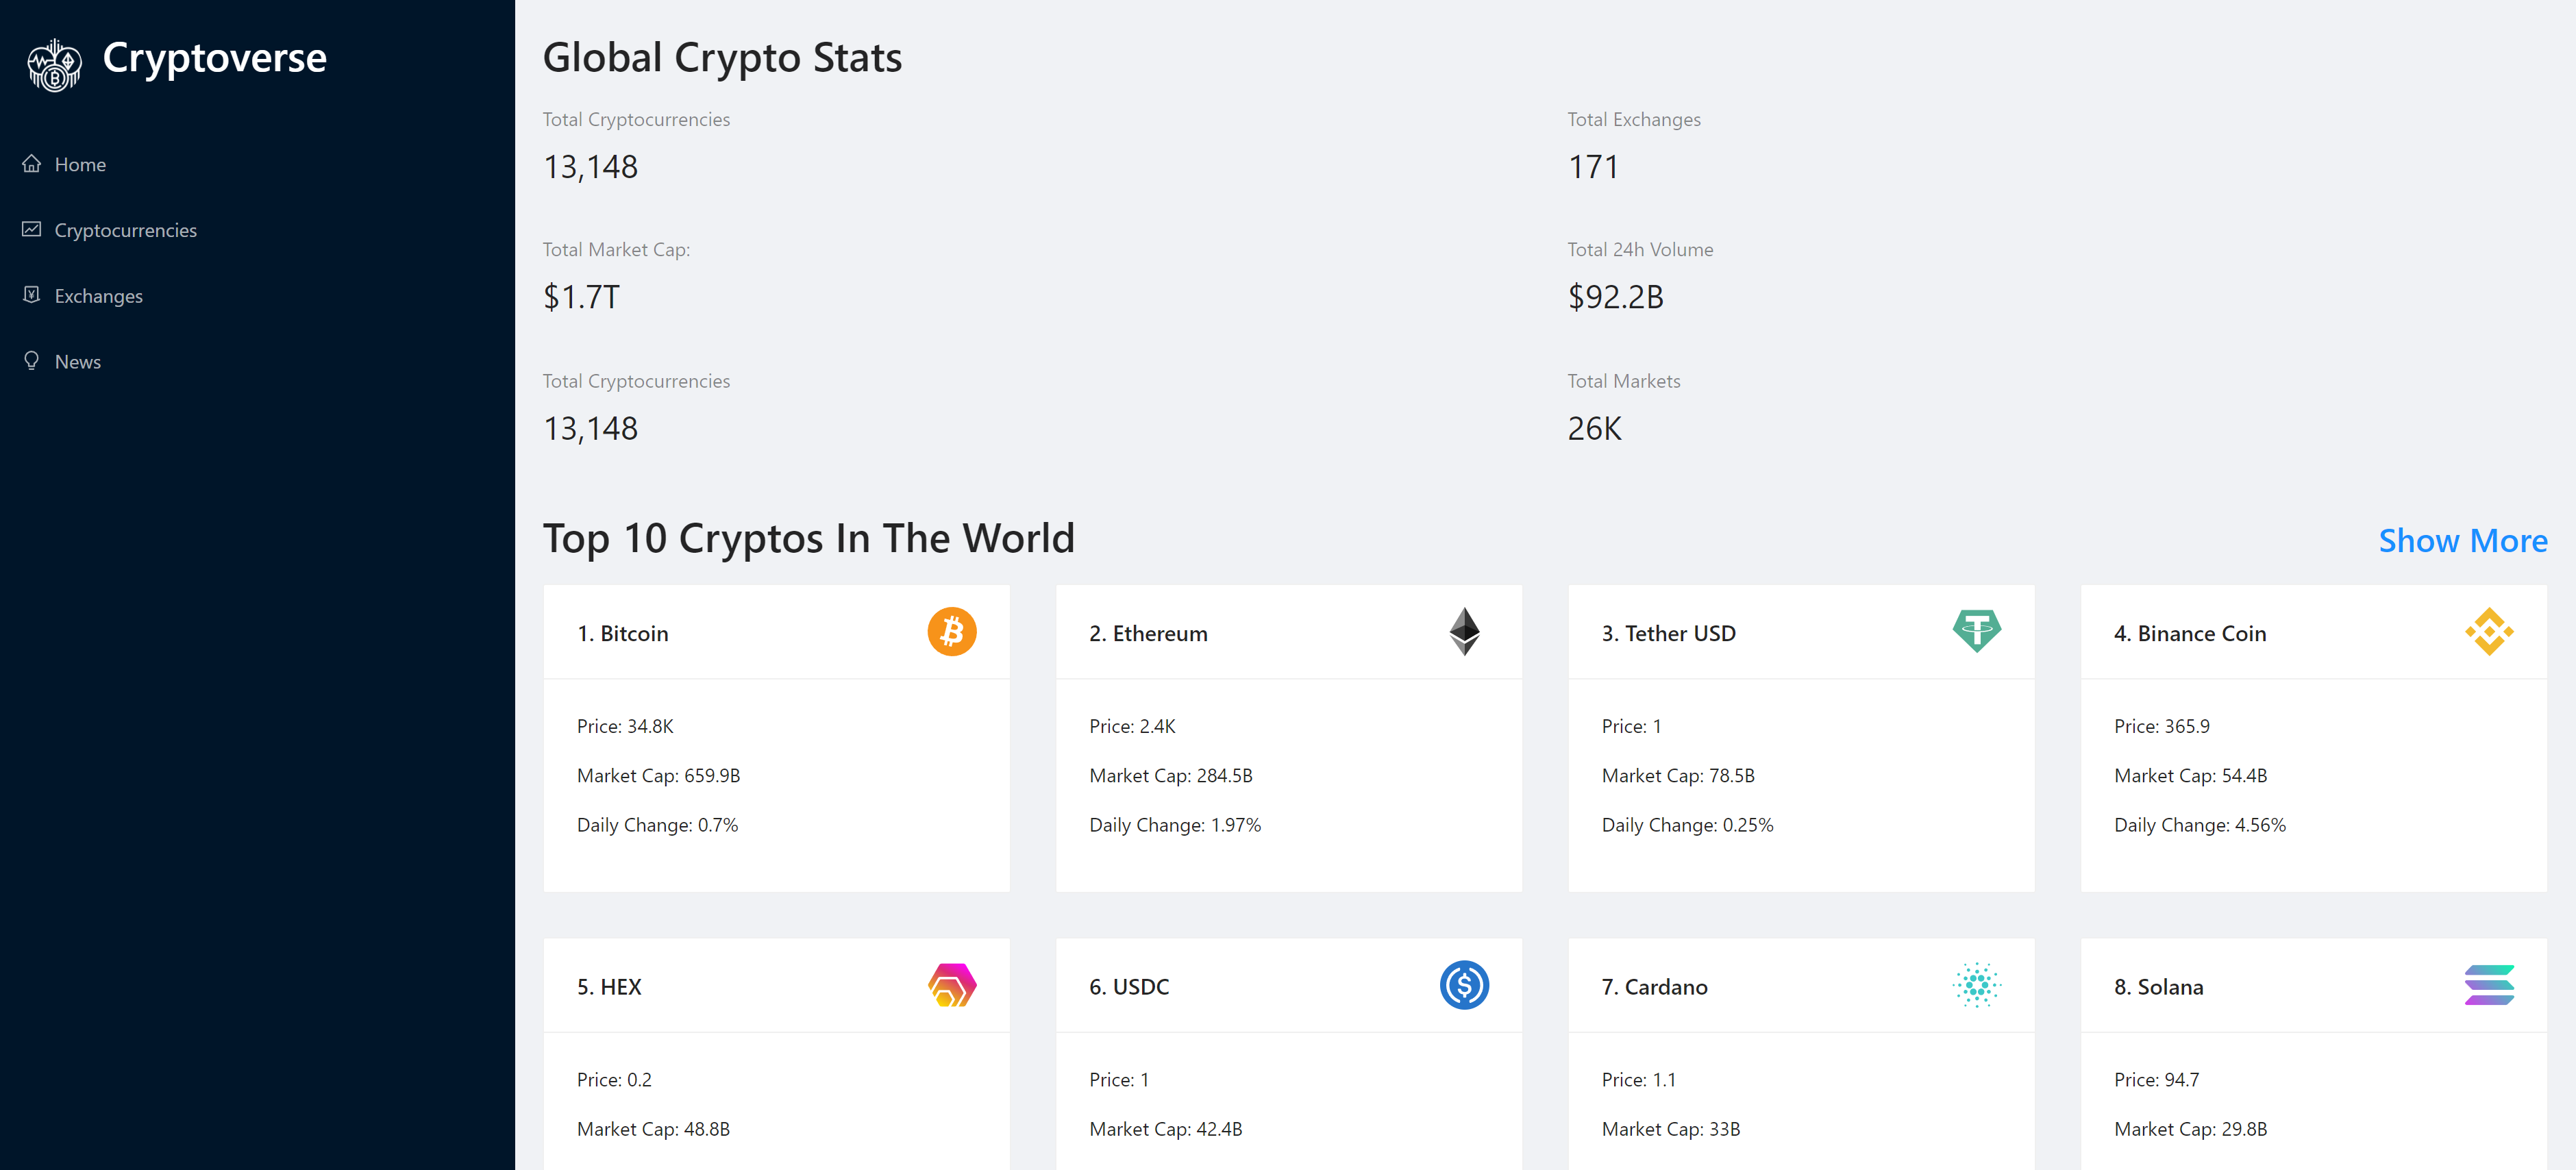The height and width of the screenshot is (1170, 2576).
Task: Click the Total Markets value 26K
Action: point(1594,429)
